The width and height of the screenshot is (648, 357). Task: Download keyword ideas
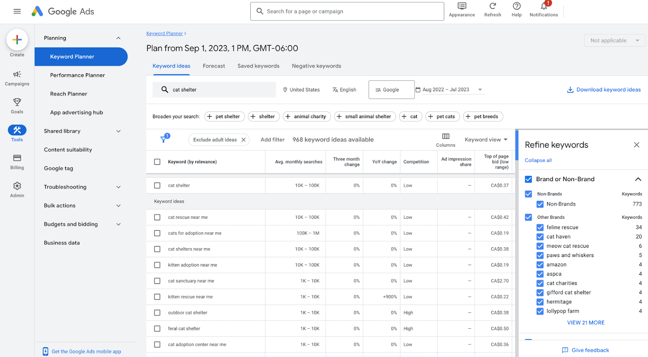click(604, 90)
